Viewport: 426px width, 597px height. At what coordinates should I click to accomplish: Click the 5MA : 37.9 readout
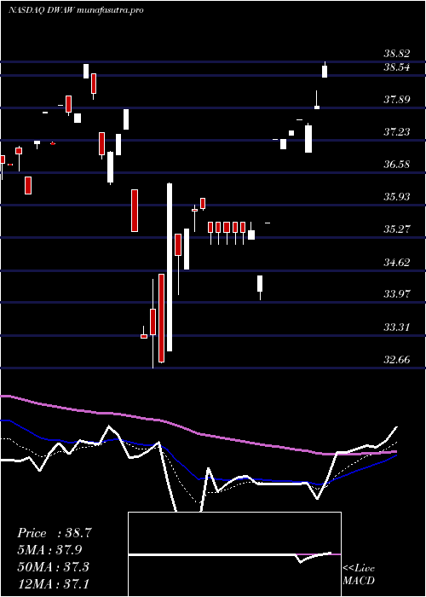[x=49, y=550]
